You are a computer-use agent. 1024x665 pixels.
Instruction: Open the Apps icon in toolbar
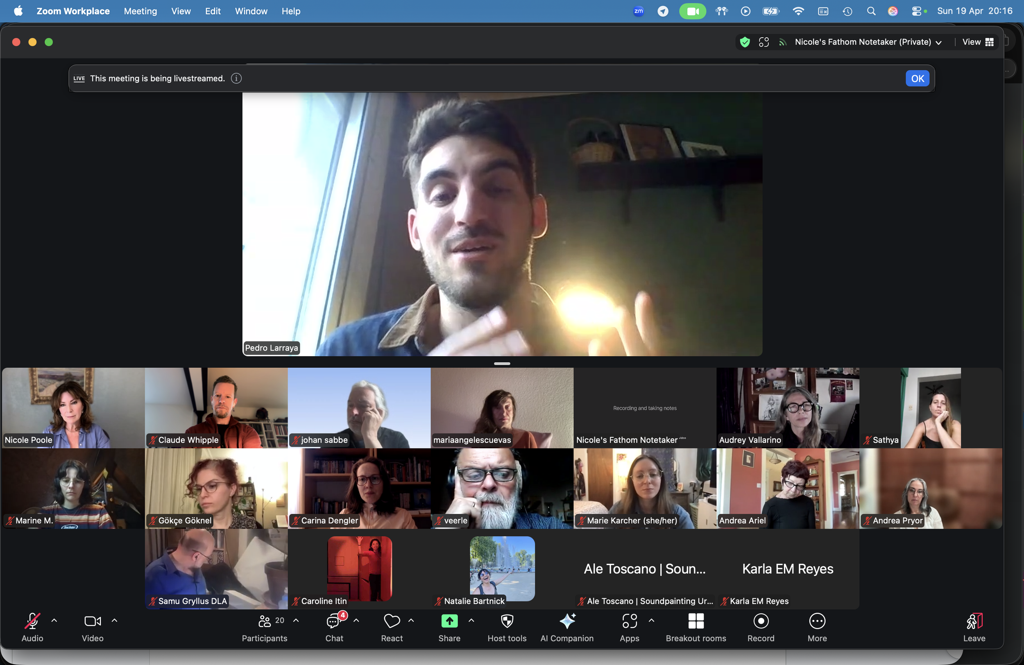click(x=629, y=621)
